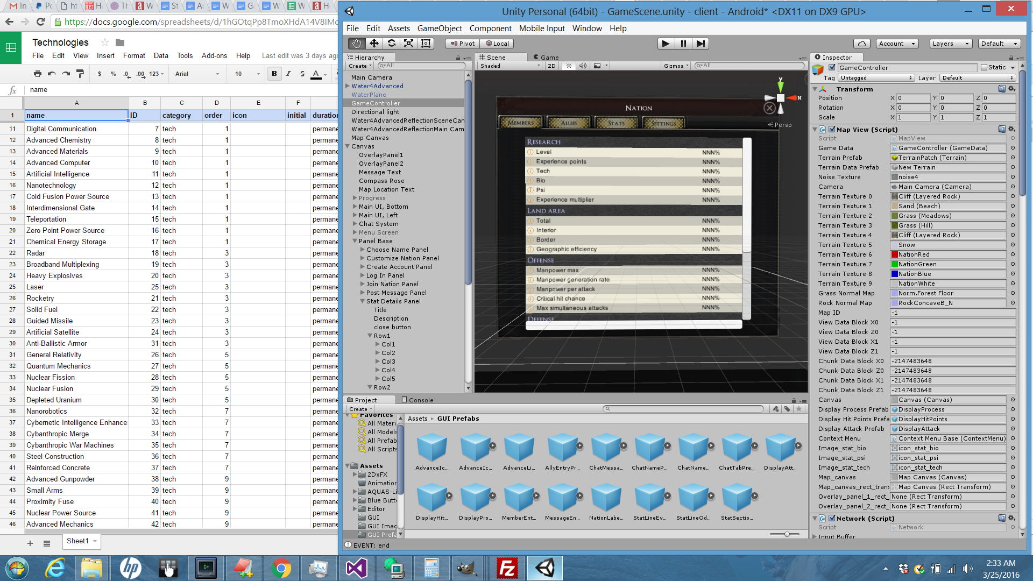Click folder icon next to Technologies title
This screenshot has height=581, width=1033.
pos(120,42)
